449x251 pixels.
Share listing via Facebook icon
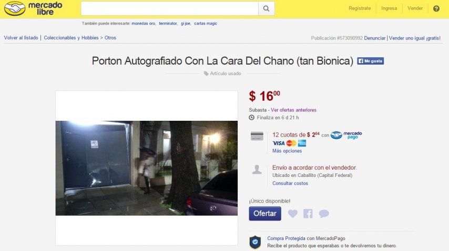click(x=308, y=214)
